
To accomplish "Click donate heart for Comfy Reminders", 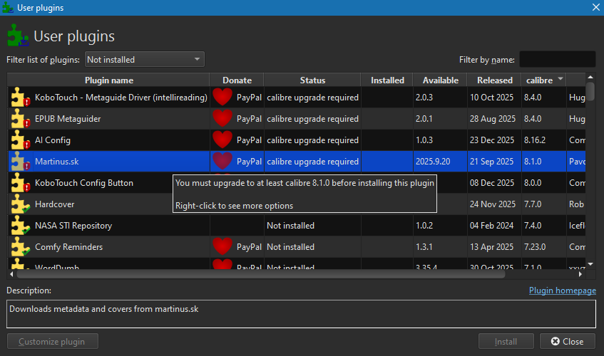I will [222, 246].
